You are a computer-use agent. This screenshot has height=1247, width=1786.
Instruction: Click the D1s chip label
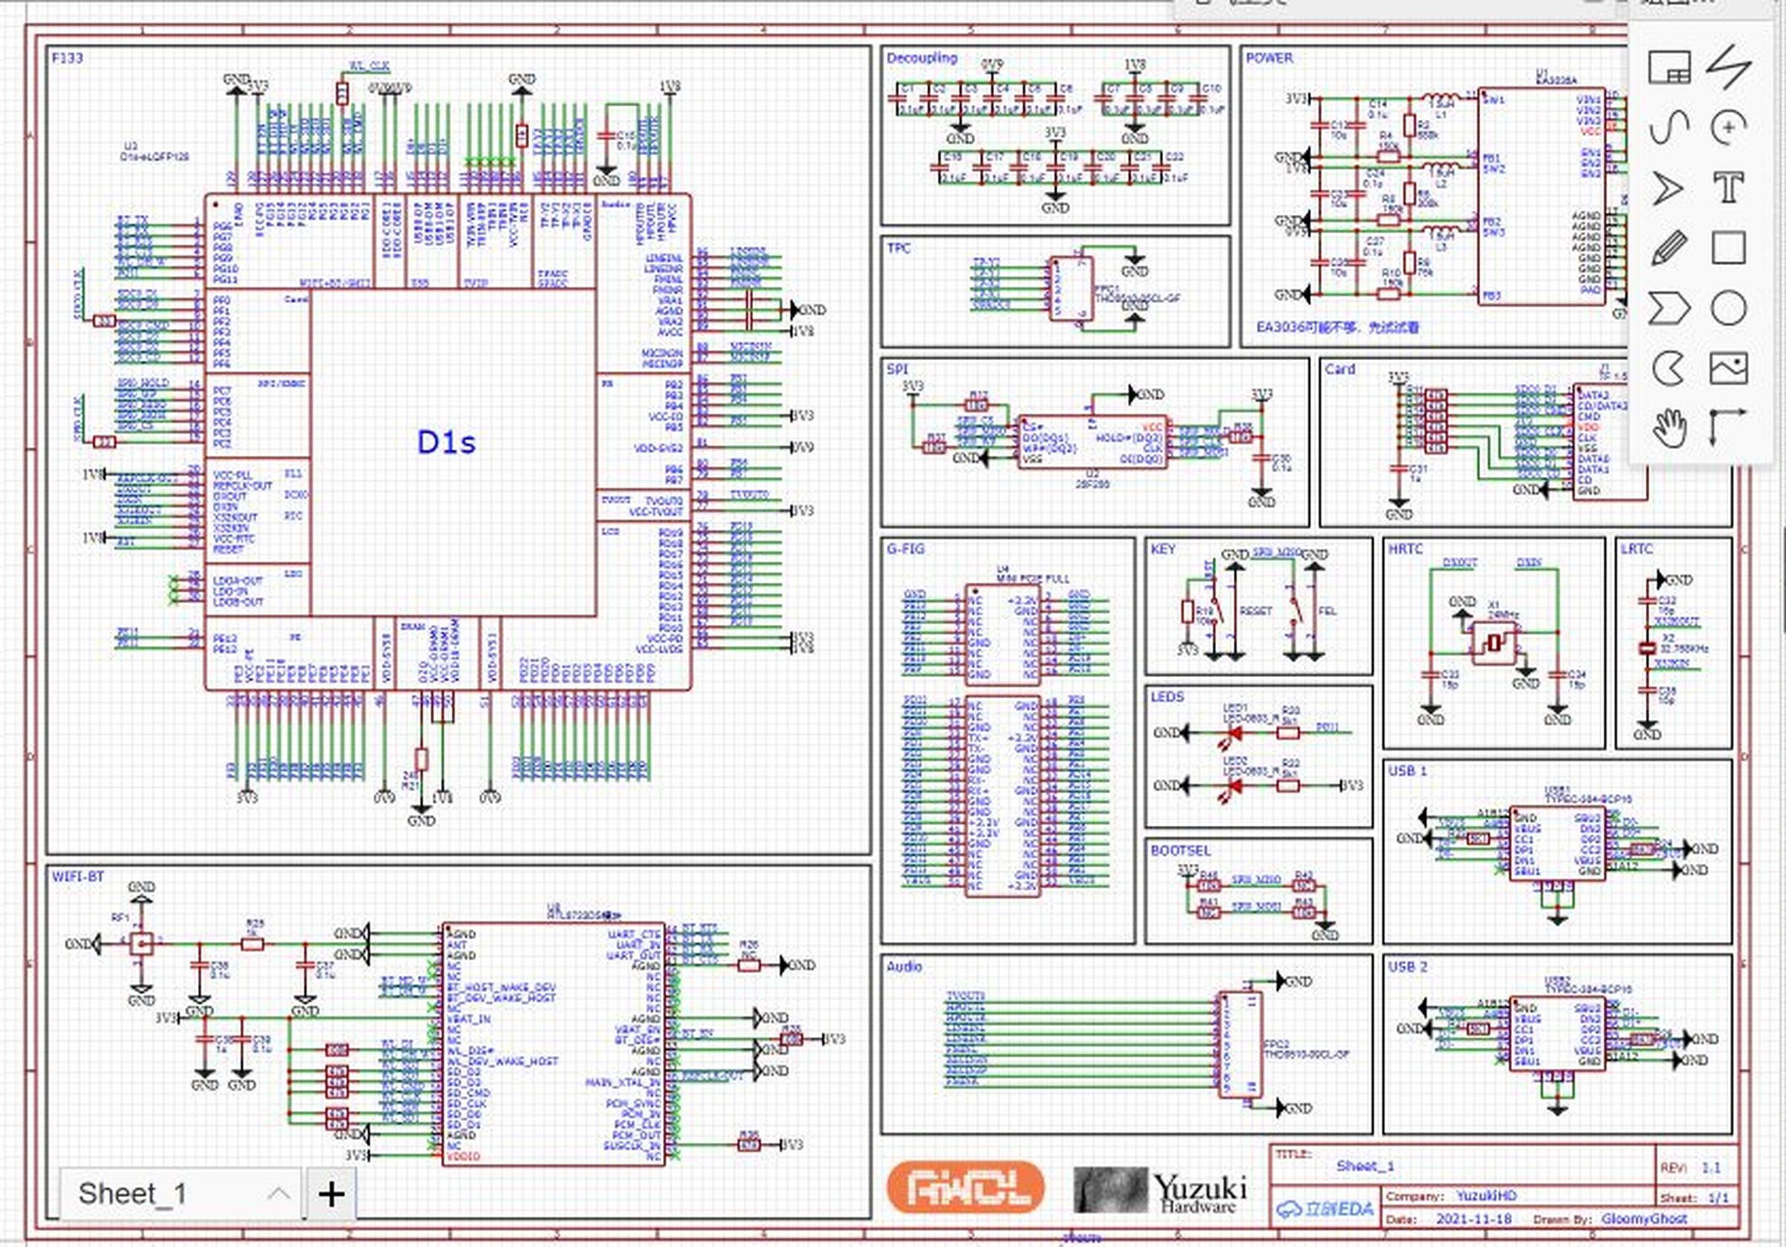(x=446, y=442)
